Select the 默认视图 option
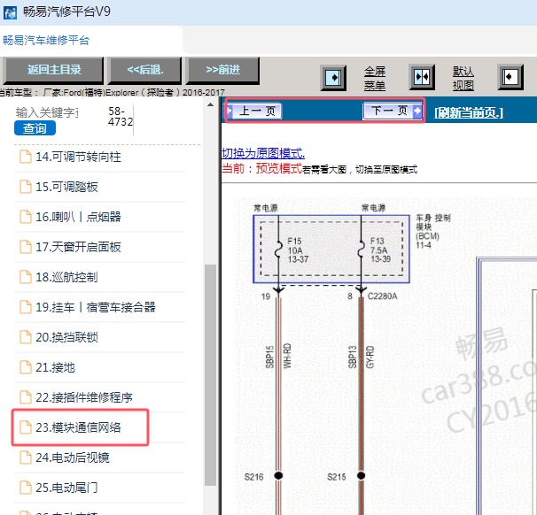 pyautogui.click(x=463, y=78)
